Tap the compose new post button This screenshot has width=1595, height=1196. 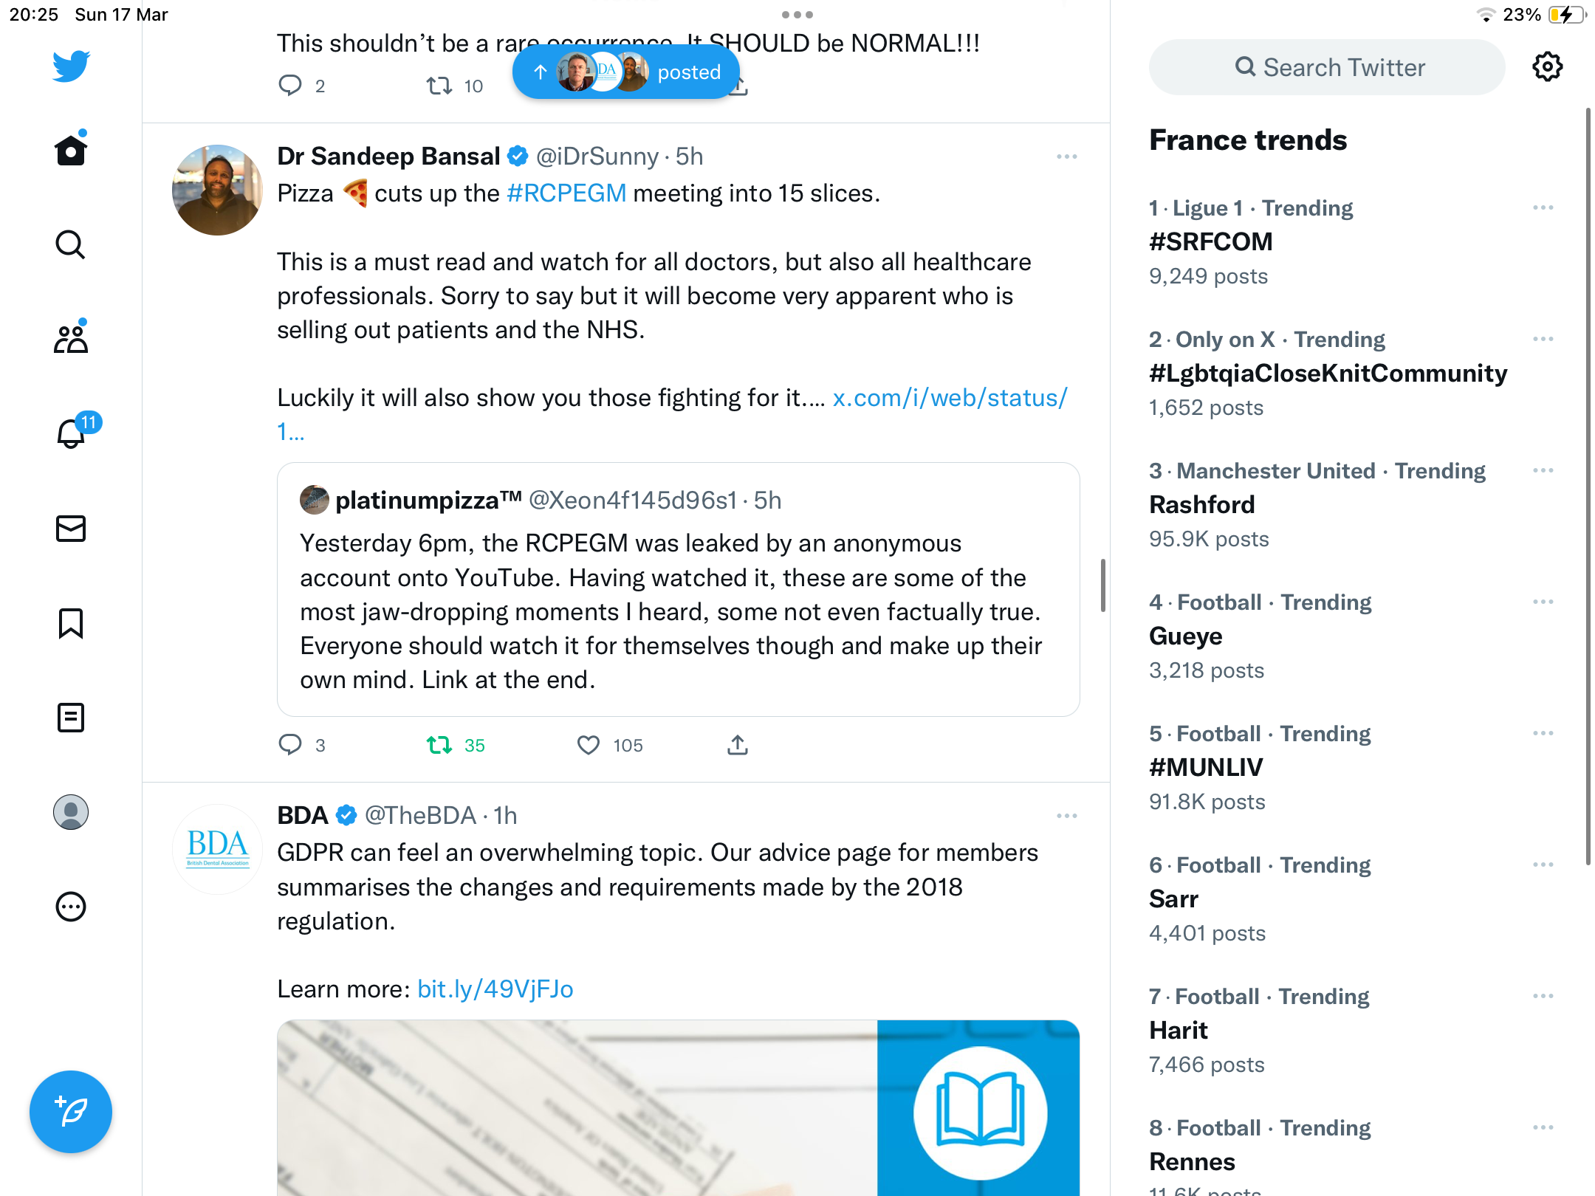(71, 1112)
